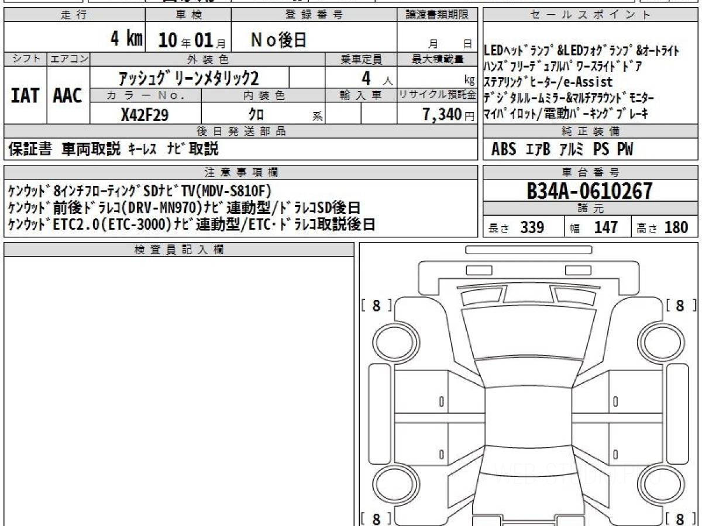The image size is (702, 526).
Task: Select "ナビ取説" in later-shipped parts
Action: pos(192,150)
